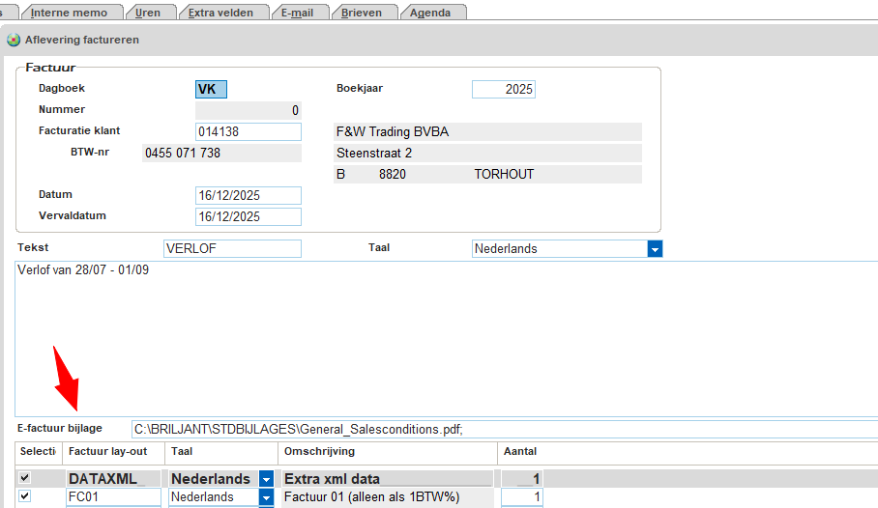Open the FC01 row language dropdown
878x508 pixels.
267,497
